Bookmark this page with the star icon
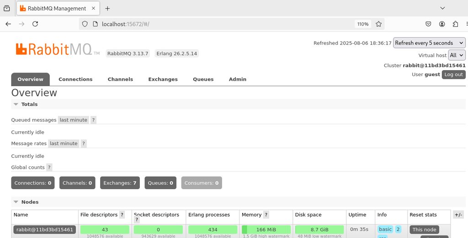 [379, 24]
